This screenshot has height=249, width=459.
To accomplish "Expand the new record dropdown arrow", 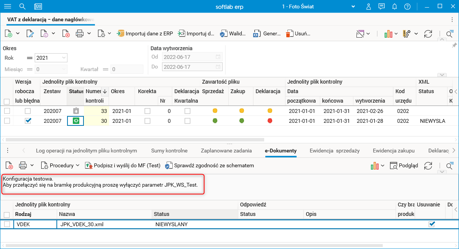I will pyautogui.click(x=18, y=33).
